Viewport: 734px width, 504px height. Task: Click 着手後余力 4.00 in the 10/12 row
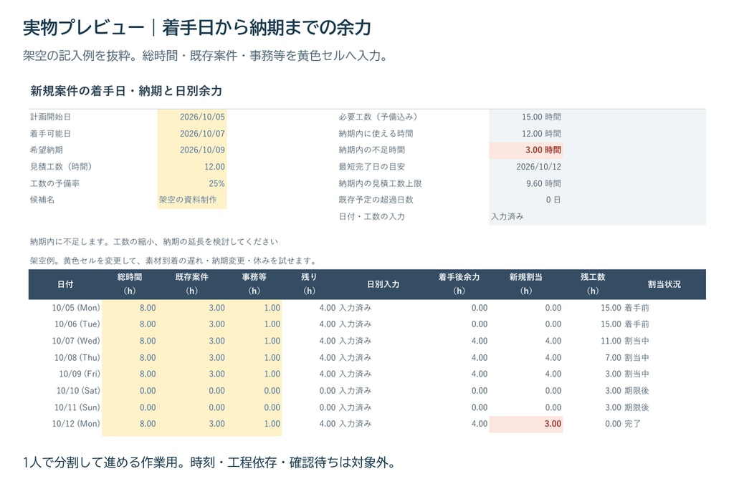click(480, 424)
